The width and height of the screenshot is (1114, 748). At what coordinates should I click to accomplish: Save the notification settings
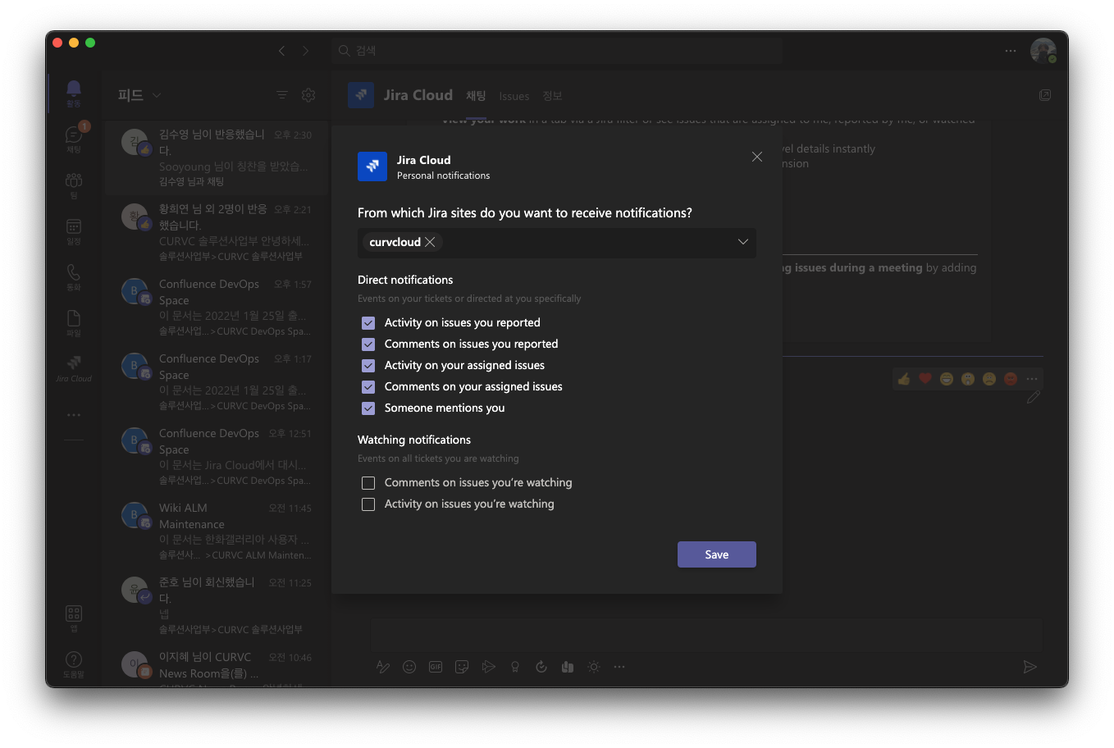point(717,554)
